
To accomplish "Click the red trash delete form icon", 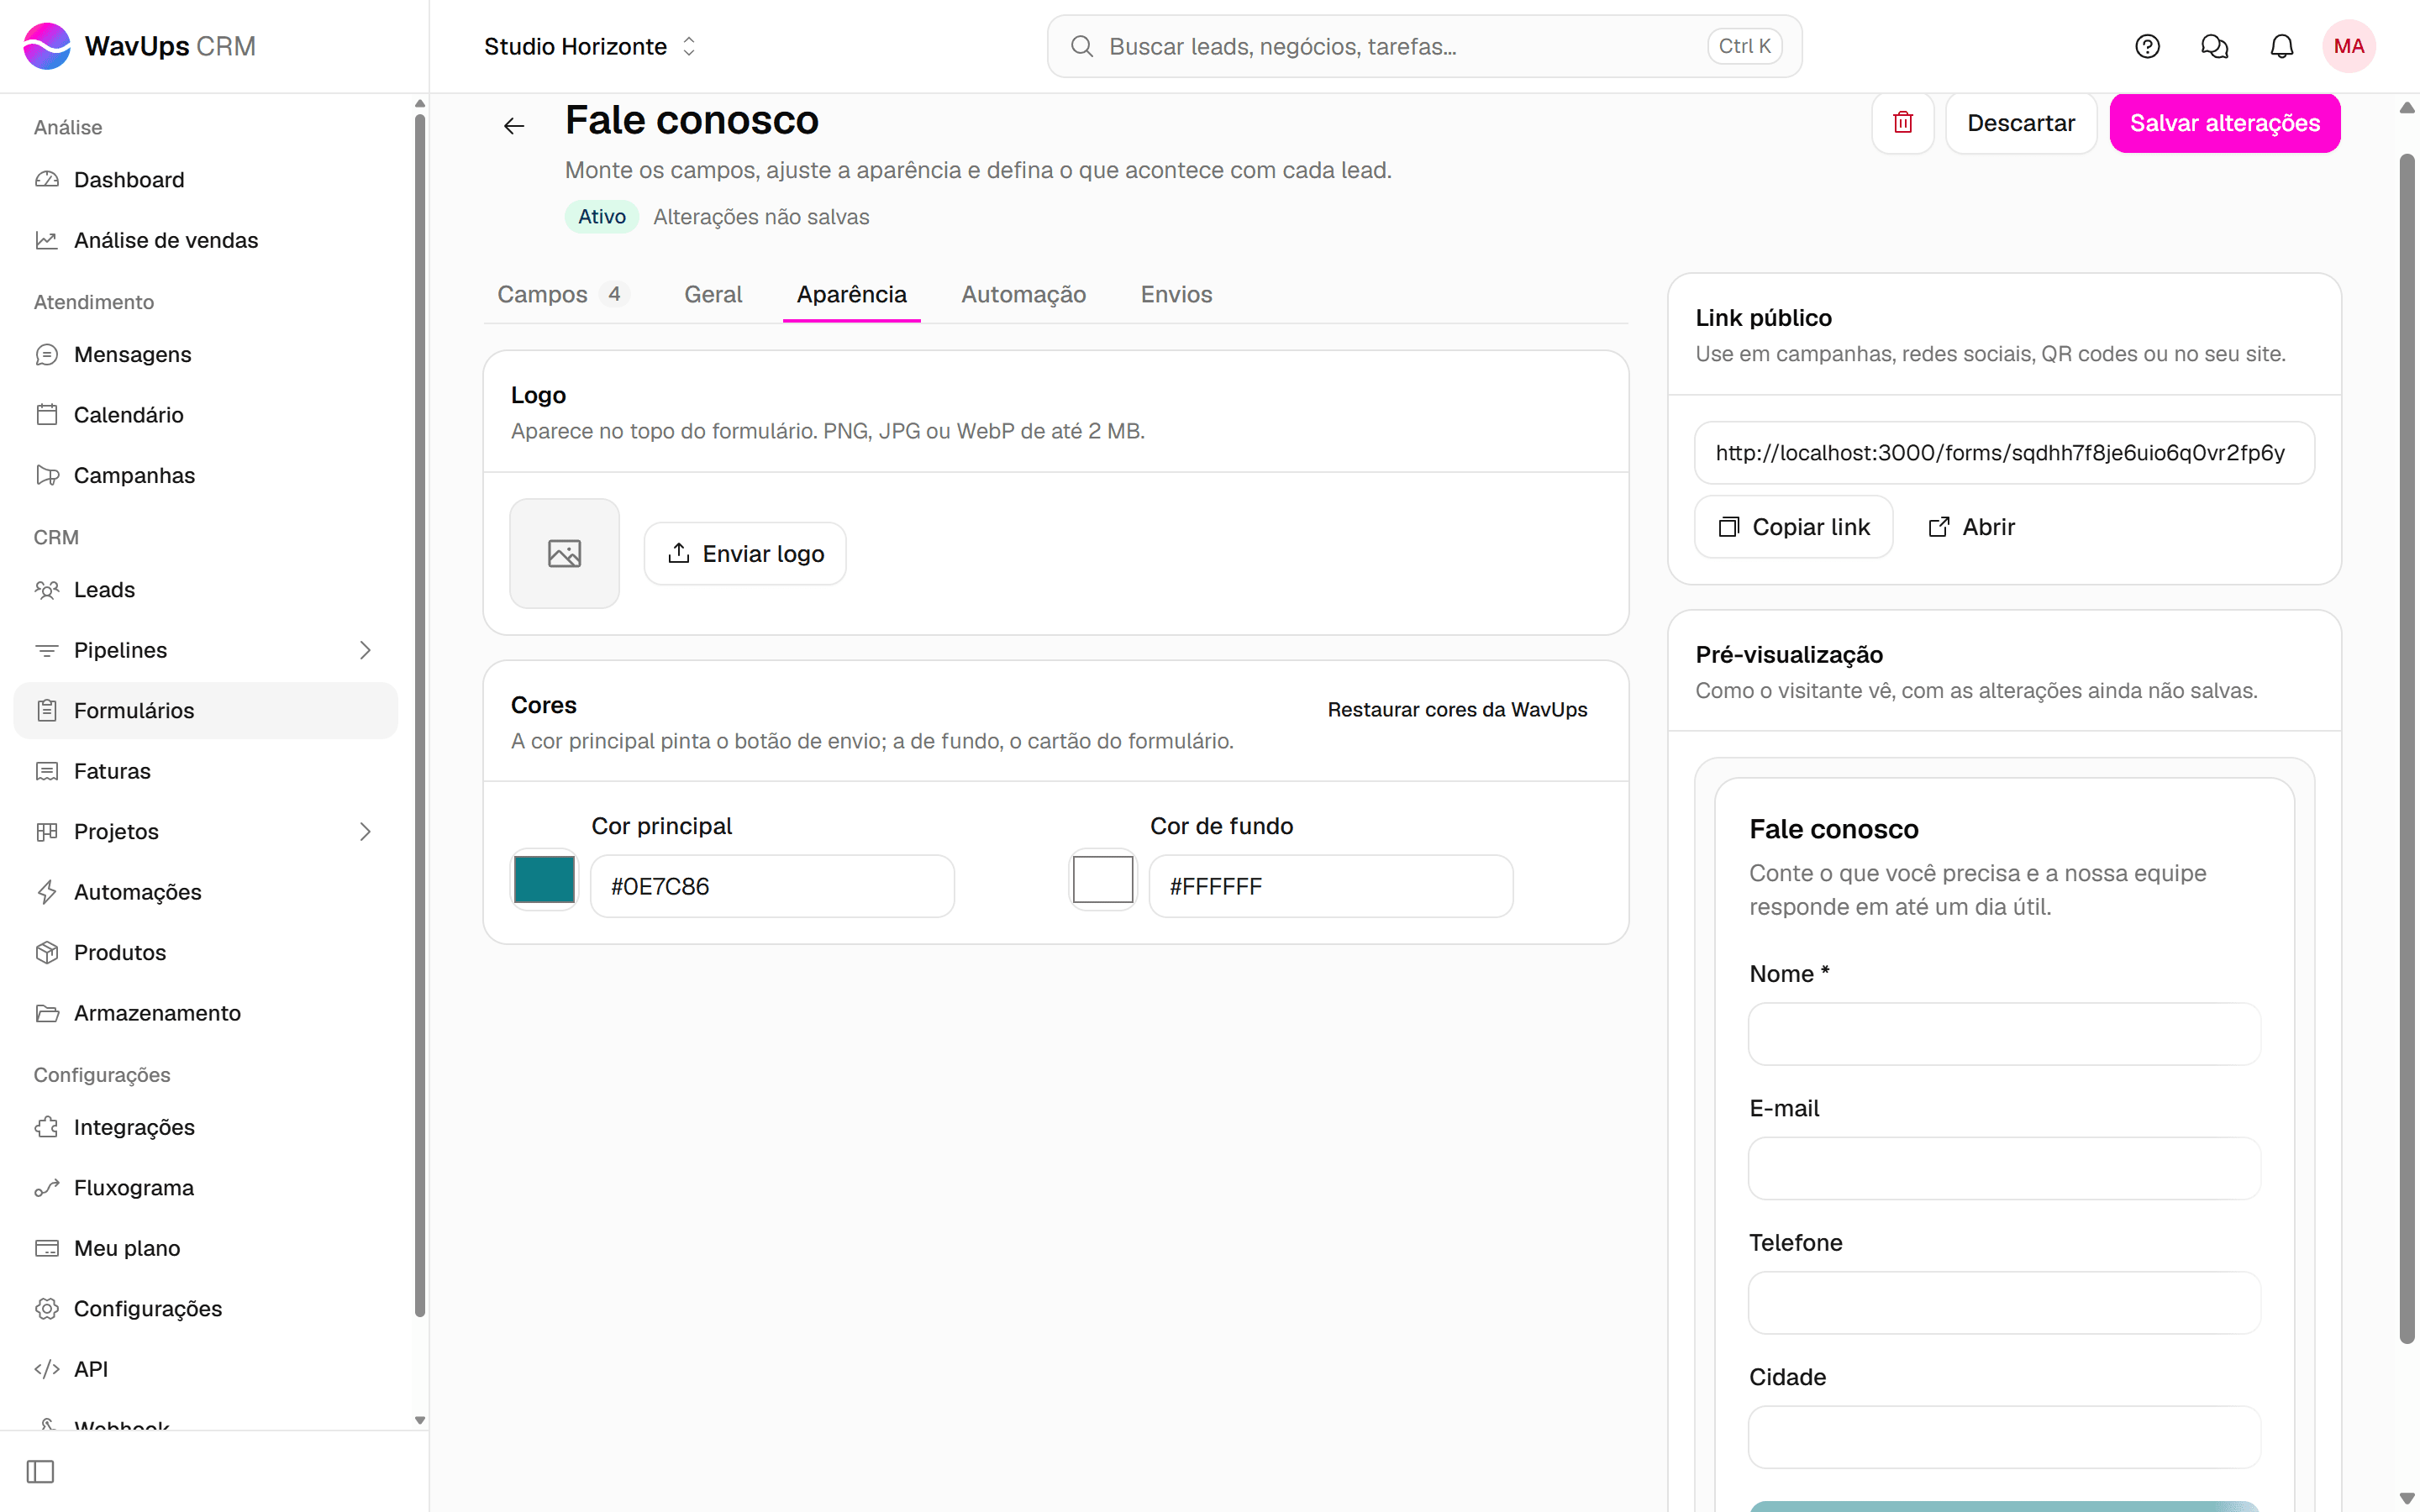I will pos(1903,123).
